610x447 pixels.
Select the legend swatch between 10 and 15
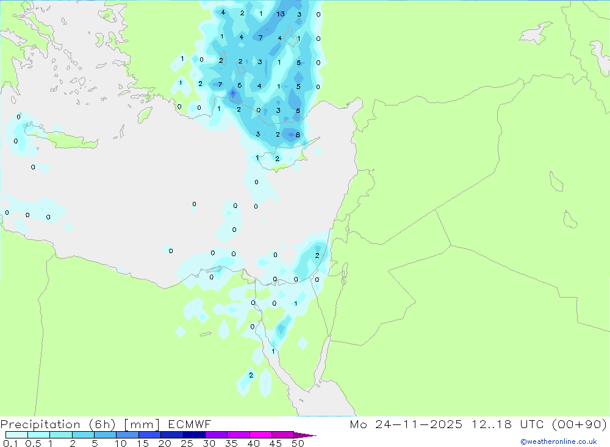tap(127, 435)
